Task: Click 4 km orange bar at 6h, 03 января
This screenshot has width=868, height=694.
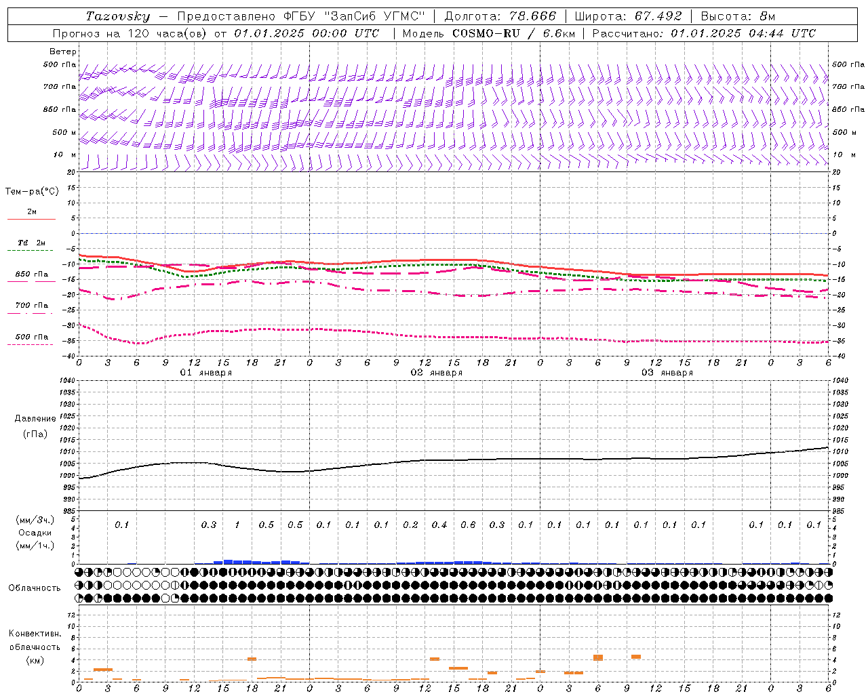Action: click(598, 657)
